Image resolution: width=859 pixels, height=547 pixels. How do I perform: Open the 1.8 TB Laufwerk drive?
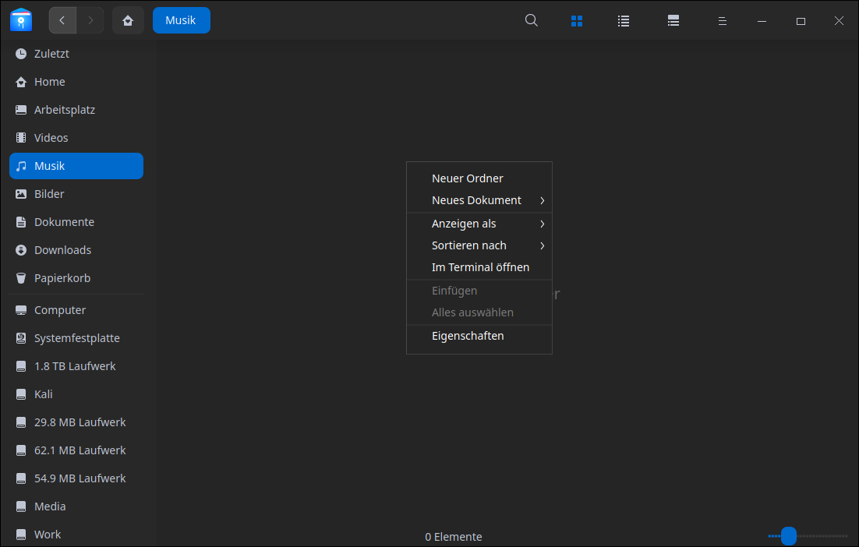[74, 365]
